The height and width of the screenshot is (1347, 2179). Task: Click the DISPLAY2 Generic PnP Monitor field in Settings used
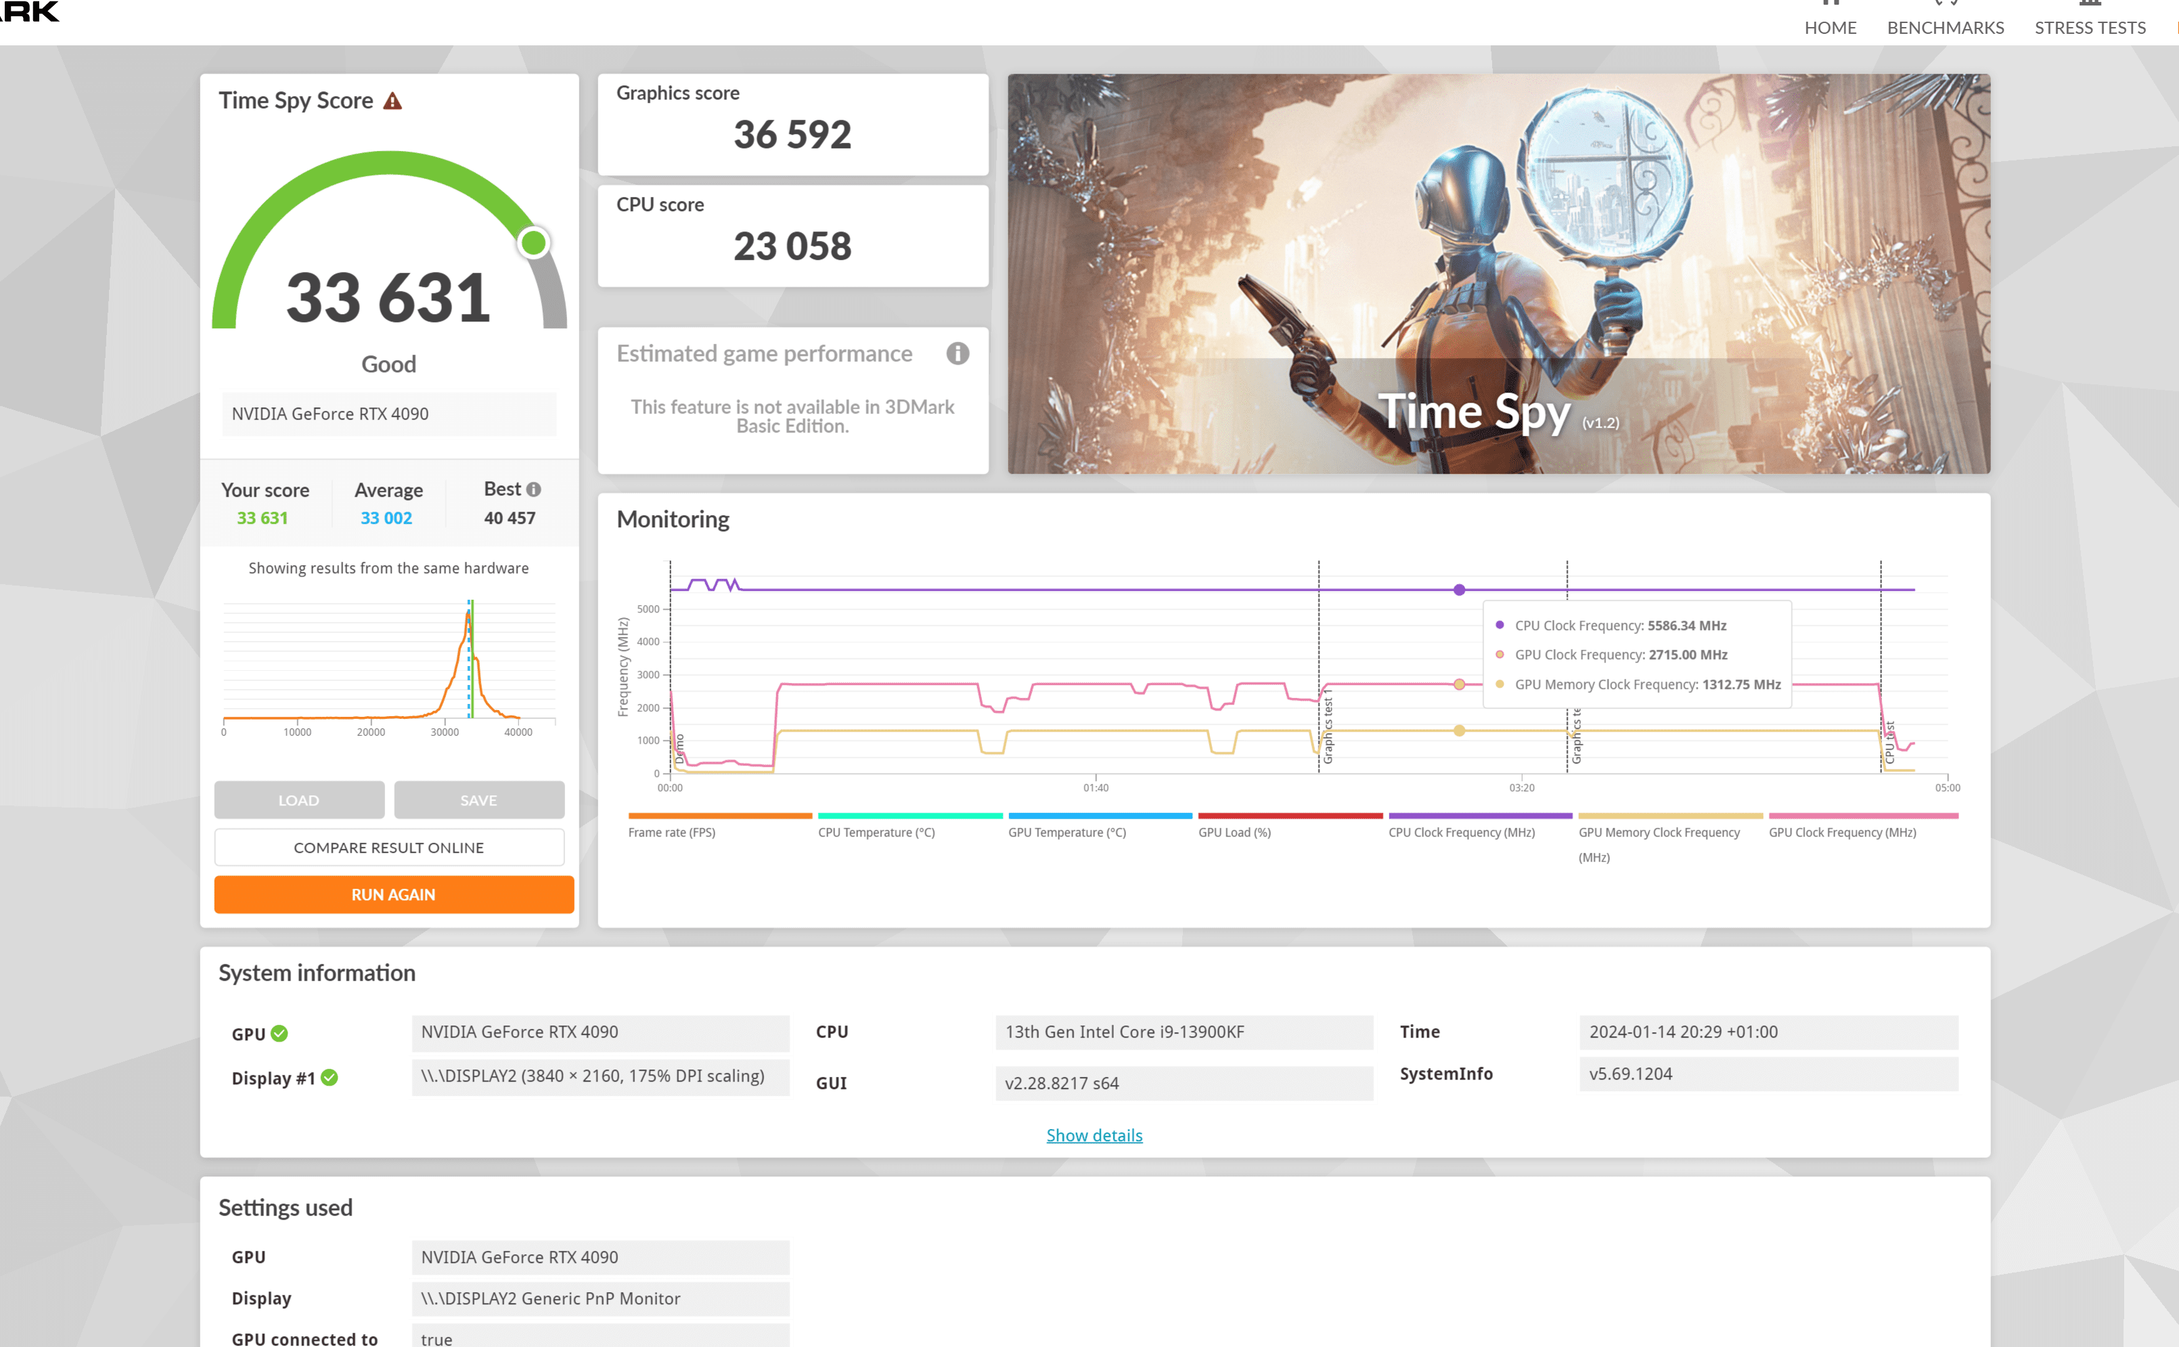[x=600, y=1299]
